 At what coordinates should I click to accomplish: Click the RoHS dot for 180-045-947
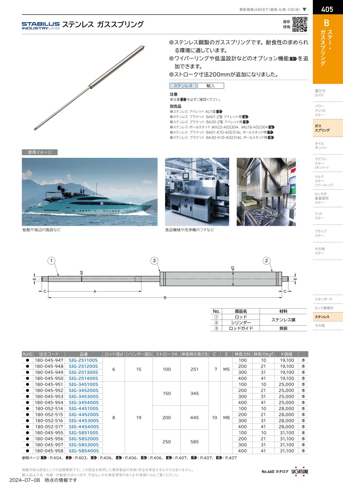pyautogui.click(x=27, y=360)
